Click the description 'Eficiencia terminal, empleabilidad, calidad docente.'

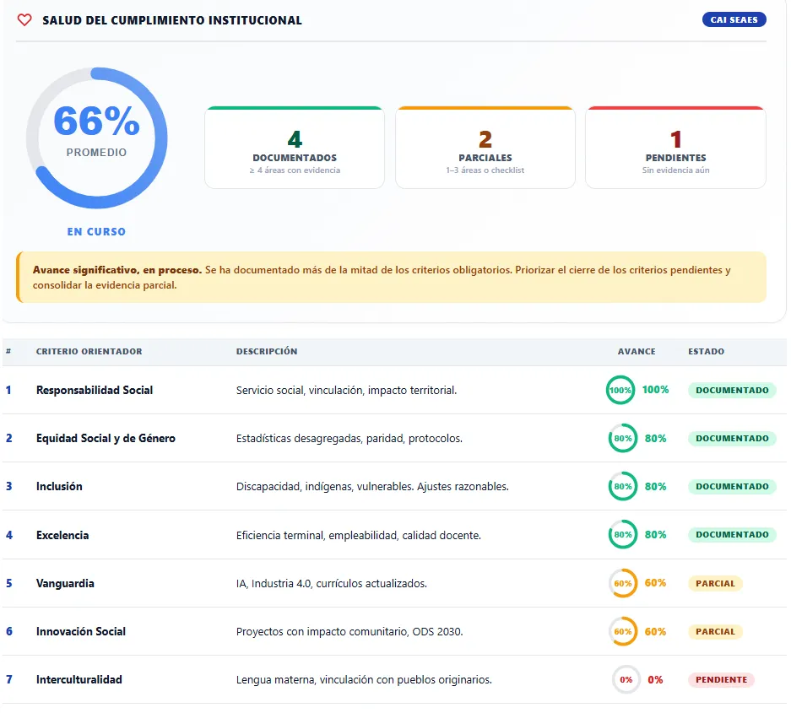[359, 535]
